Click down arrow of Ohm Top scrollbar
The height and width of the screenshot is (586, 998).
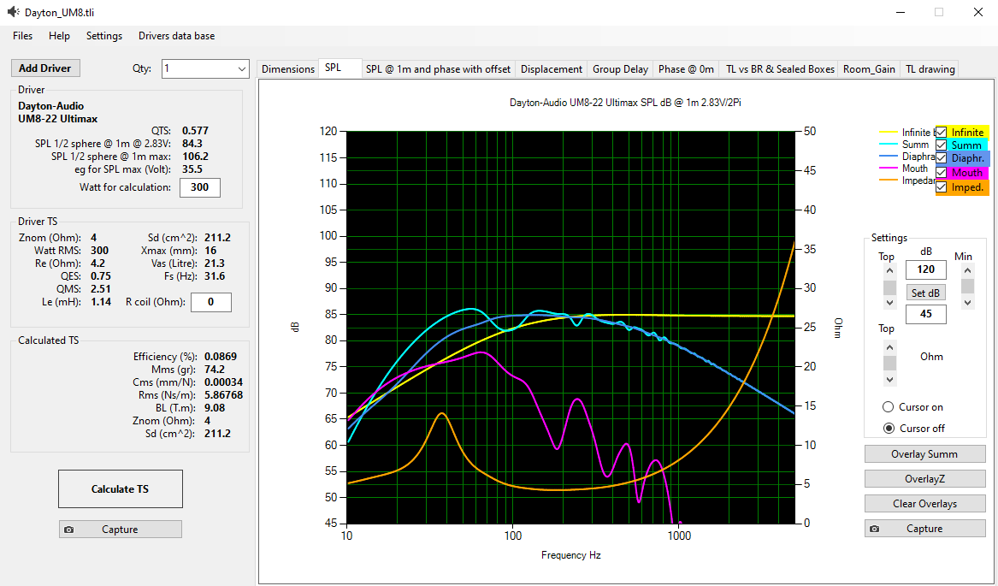(x=889, y=380)
